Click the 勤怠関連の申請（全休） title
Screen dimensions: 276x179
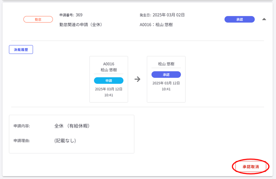(x=81, y=24)
